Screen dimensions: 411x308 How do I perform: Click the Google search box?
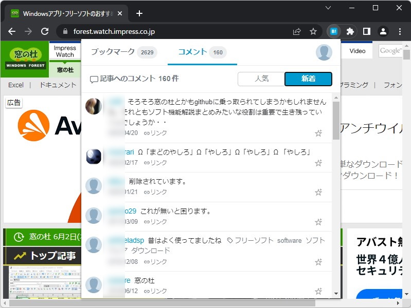point(390,51)
